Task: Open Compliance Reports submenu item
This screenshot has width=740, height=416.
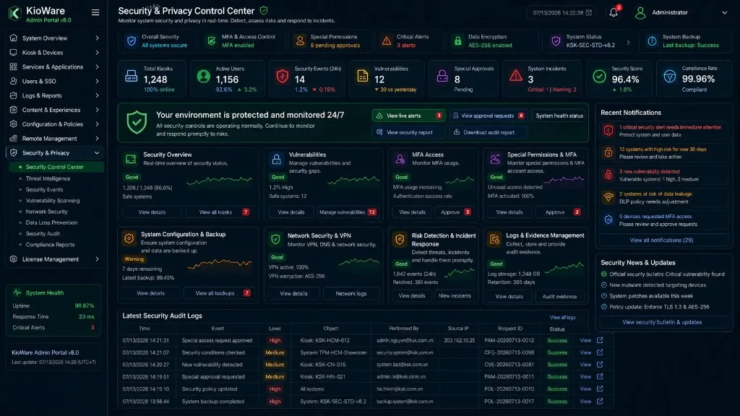Action: pos(50,245)
